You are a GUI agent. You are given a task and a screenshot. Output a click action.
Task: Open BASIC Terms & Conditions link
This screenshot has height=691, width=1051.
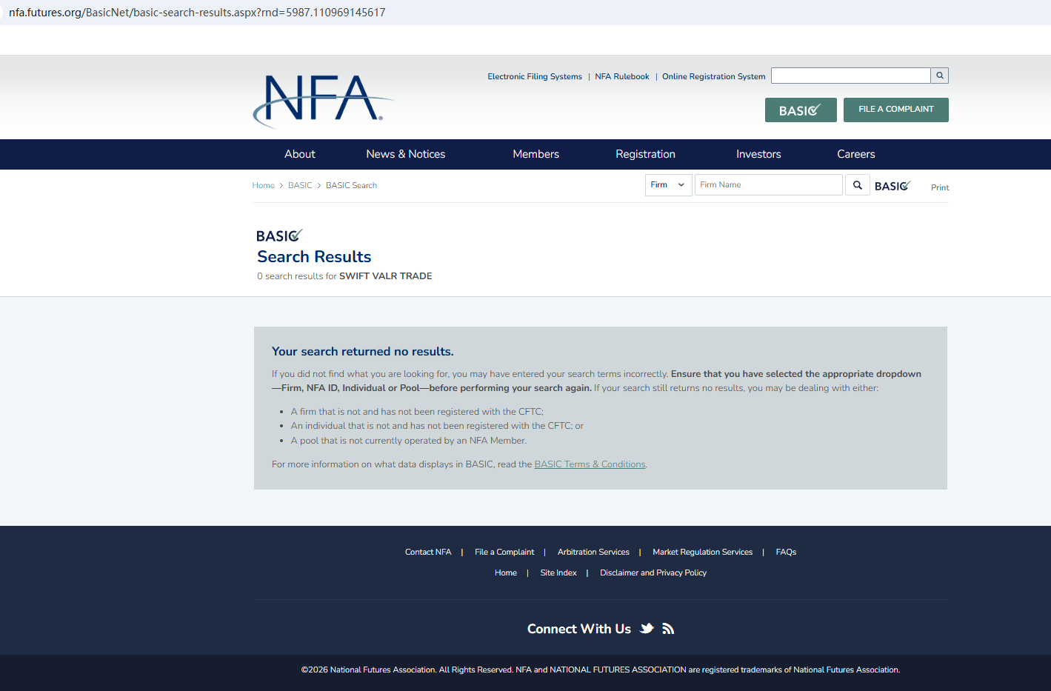pyautogui.click(x=590, y=464)
